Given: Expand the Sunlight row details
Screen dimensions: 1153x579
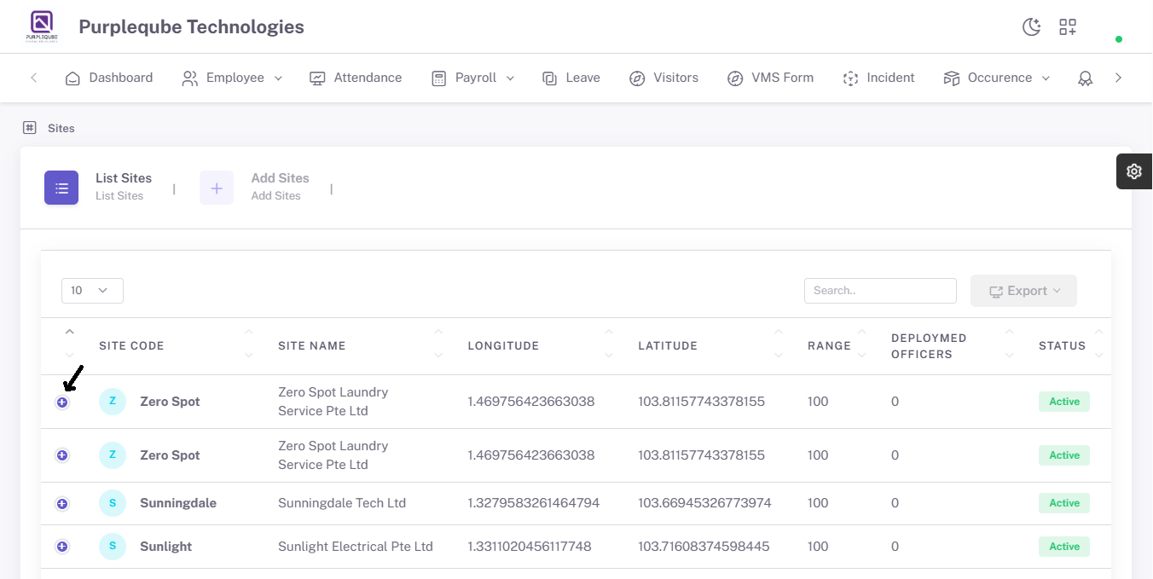Looking at the screenshot, I should click(x=62, y=547).
